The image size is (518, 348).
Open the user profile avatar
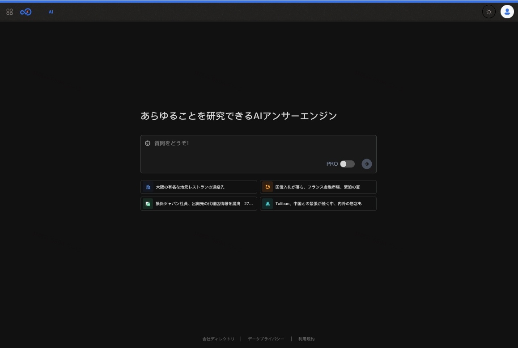pyautogui.click(x=507, y=12)
